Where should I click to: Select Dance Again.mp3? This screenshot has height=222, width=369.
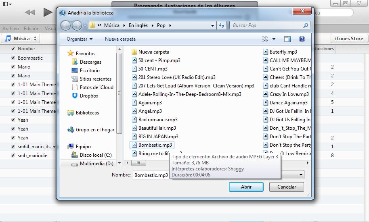coord(288,103)
